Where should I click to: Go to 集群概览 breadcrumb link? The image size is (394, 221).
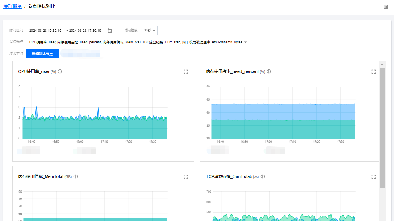[13, 7]
